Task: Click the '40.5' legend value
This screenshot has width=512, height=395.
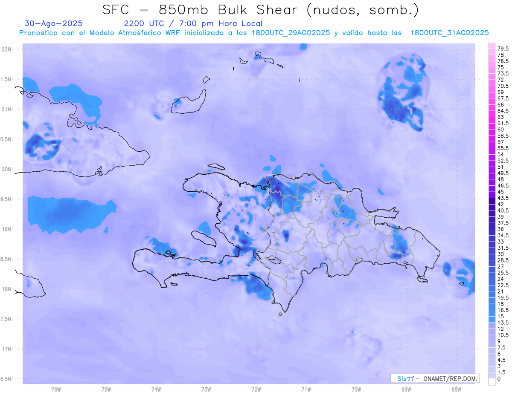Action: pyautogui.click(x=503, y=210)
